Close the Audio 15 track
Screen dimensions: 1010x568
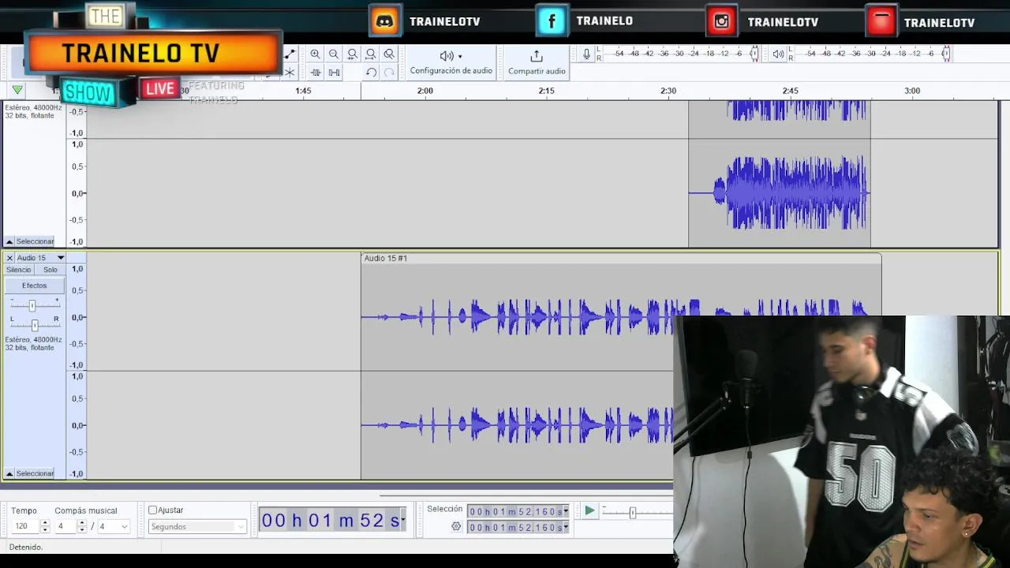[x=9, y=258]
